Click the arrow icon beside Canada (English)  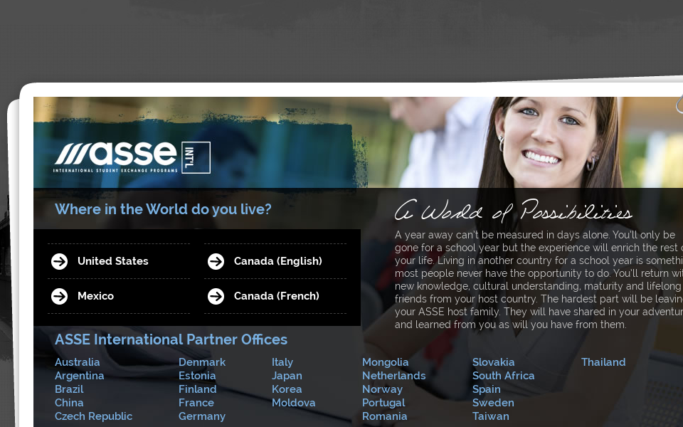tap(216, 261)
